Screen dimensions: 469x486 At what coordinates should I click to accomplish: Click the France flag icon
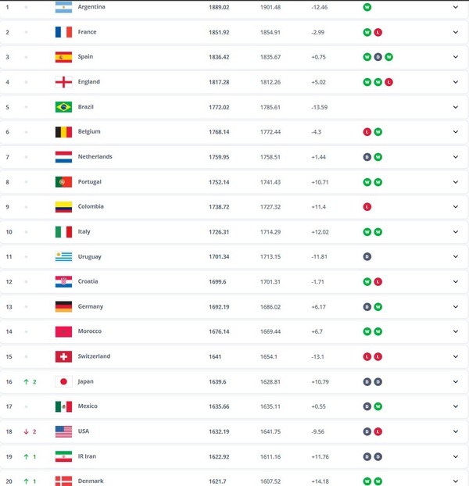(x=63, y=32)
